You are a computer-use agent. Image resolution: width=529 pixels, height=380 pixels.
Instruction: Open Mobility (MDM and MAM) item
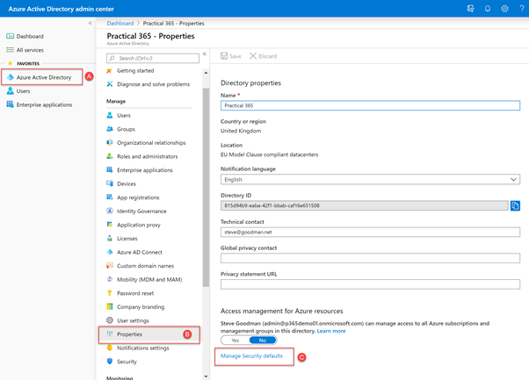(x=149, y=279)
